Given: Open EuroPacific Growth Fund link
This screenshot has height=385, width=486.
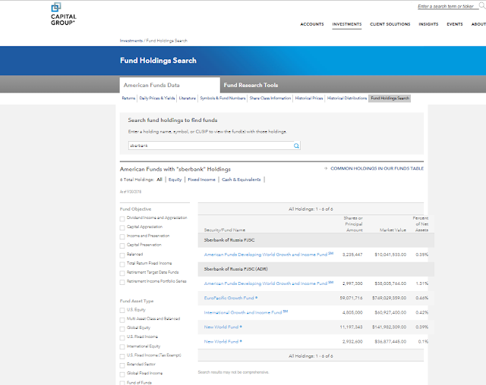Looking at the screenshot, I should coord(231,298).
